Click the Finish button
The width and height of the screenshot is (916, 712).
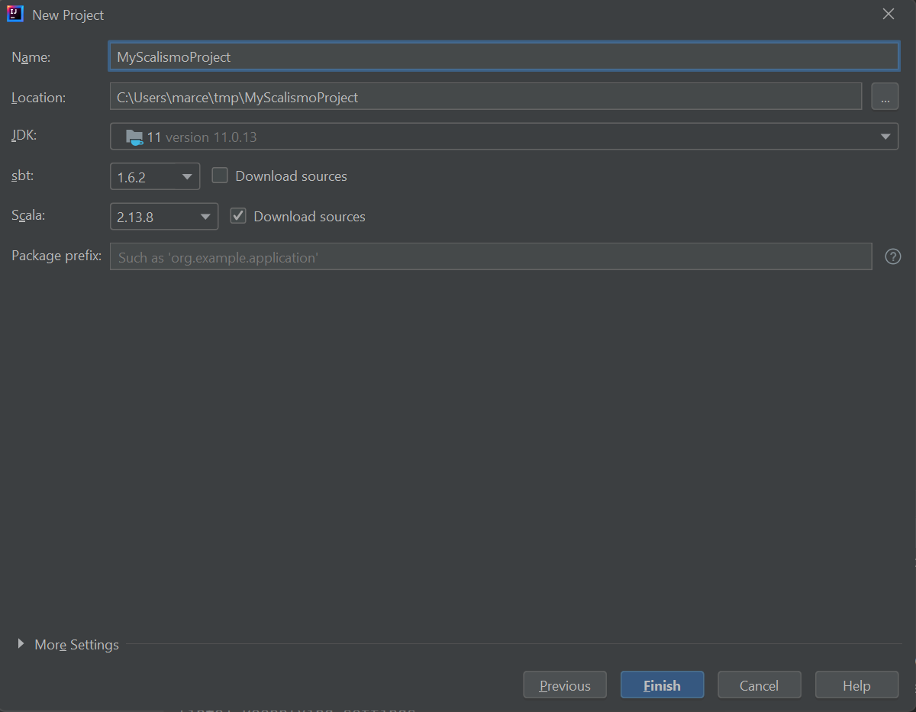[662, 685]
